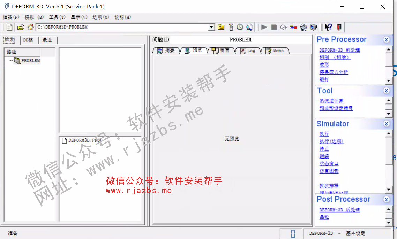The height and width of the screenshot is (239, 397).
Task: Open the 模拟(S) menu
Action: pyautogui.click(x=34, y=17)
